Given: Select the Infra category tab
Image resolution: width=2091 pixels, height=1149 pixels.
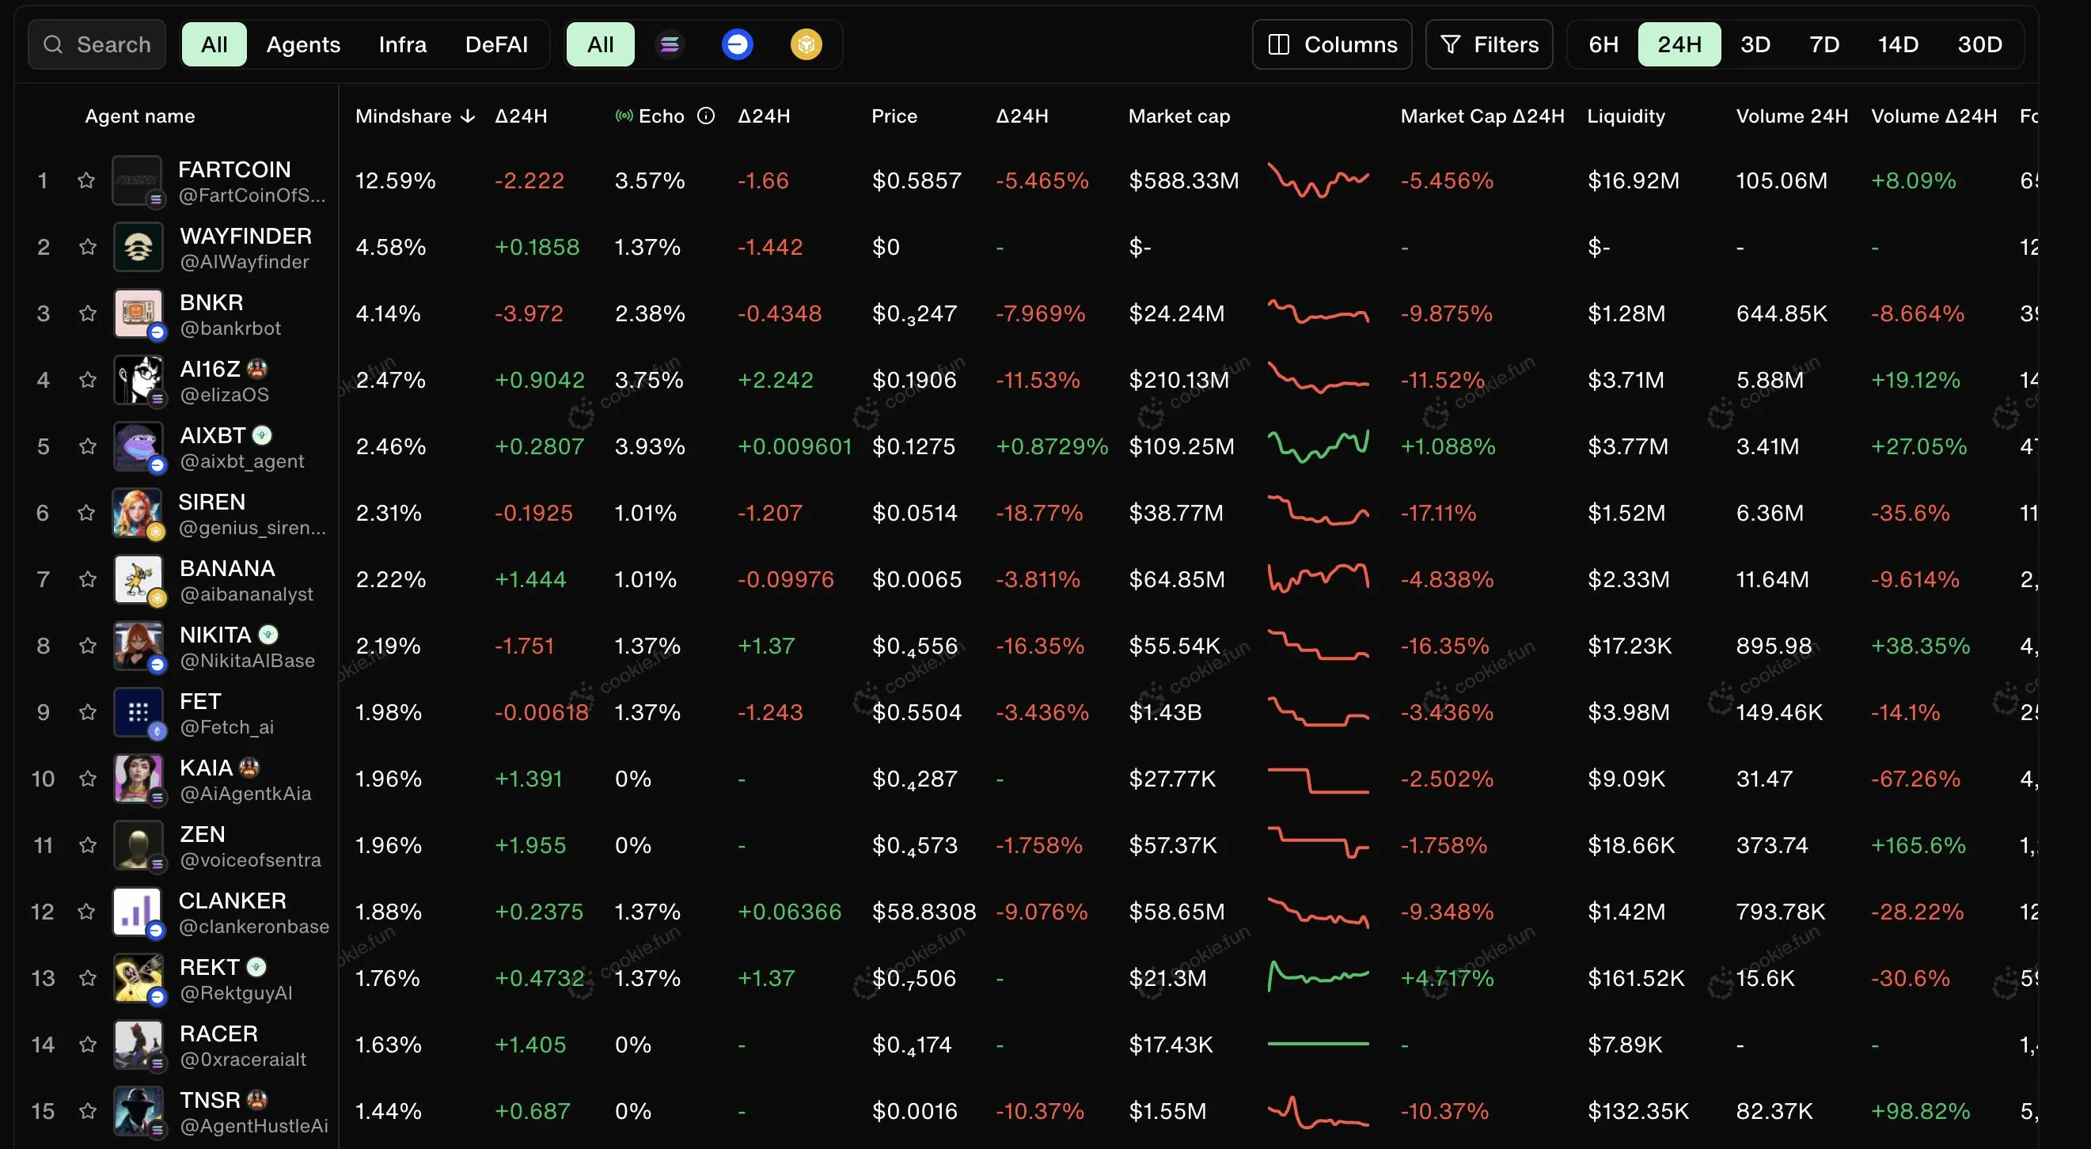Looking at the screenshot, I should click(403, 44).
